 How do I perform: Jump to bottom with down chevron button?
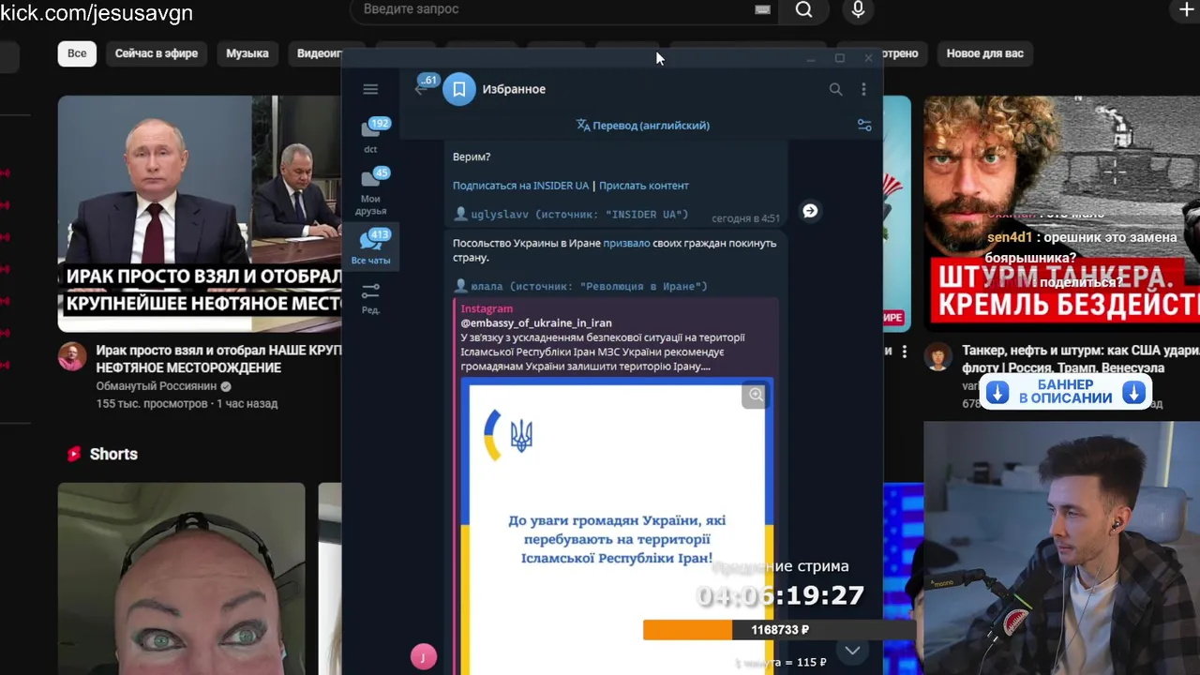click(x=852, y=650)
